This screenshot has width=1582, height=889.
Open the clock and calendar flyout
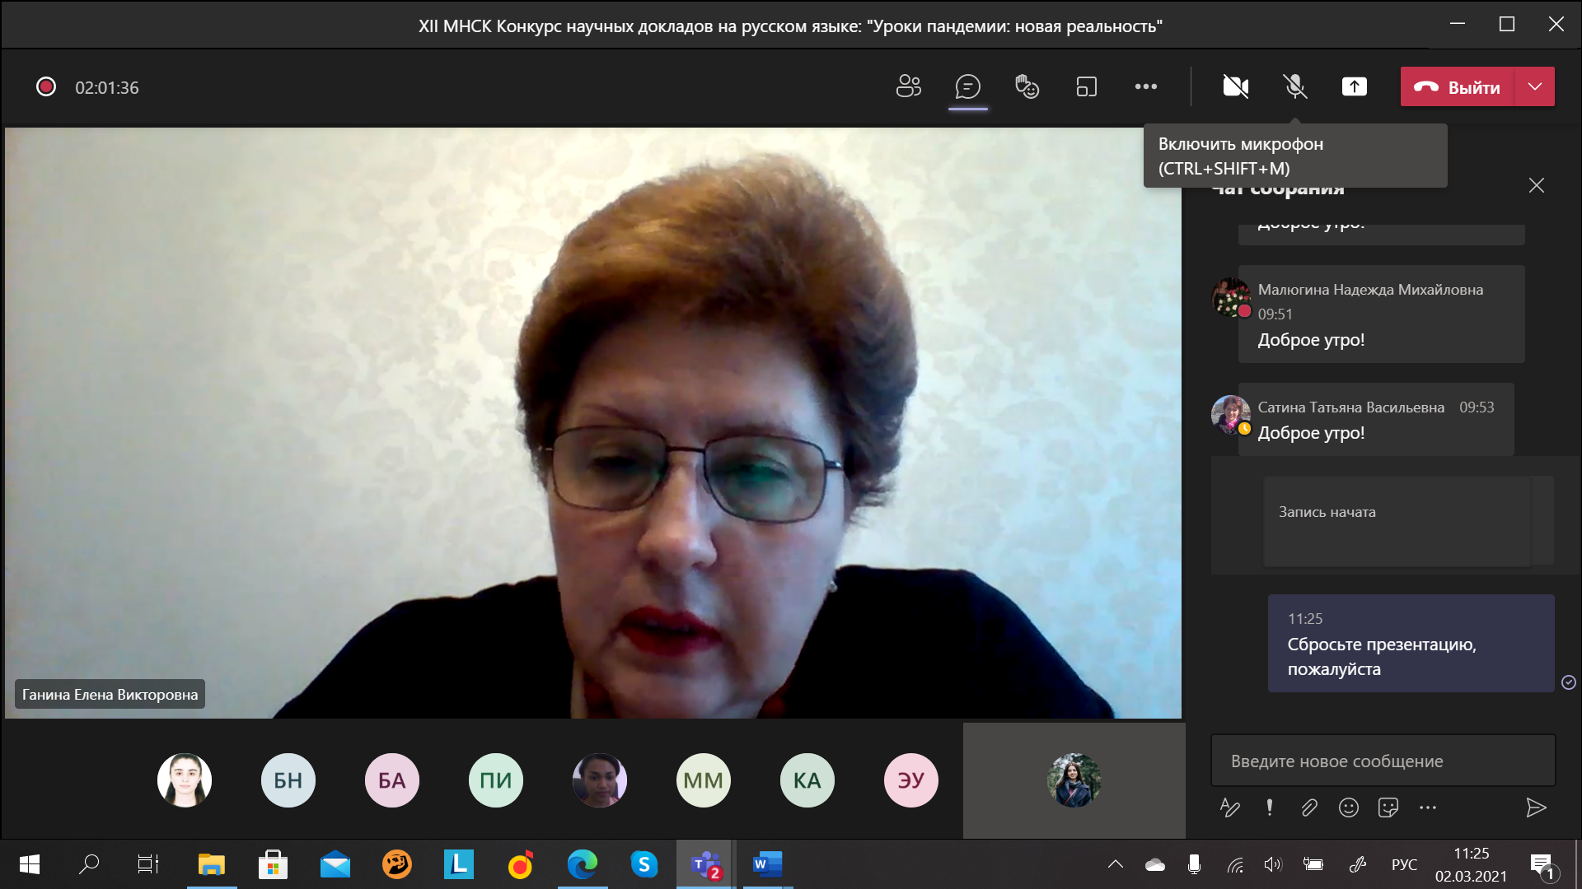coord(1471,864)
